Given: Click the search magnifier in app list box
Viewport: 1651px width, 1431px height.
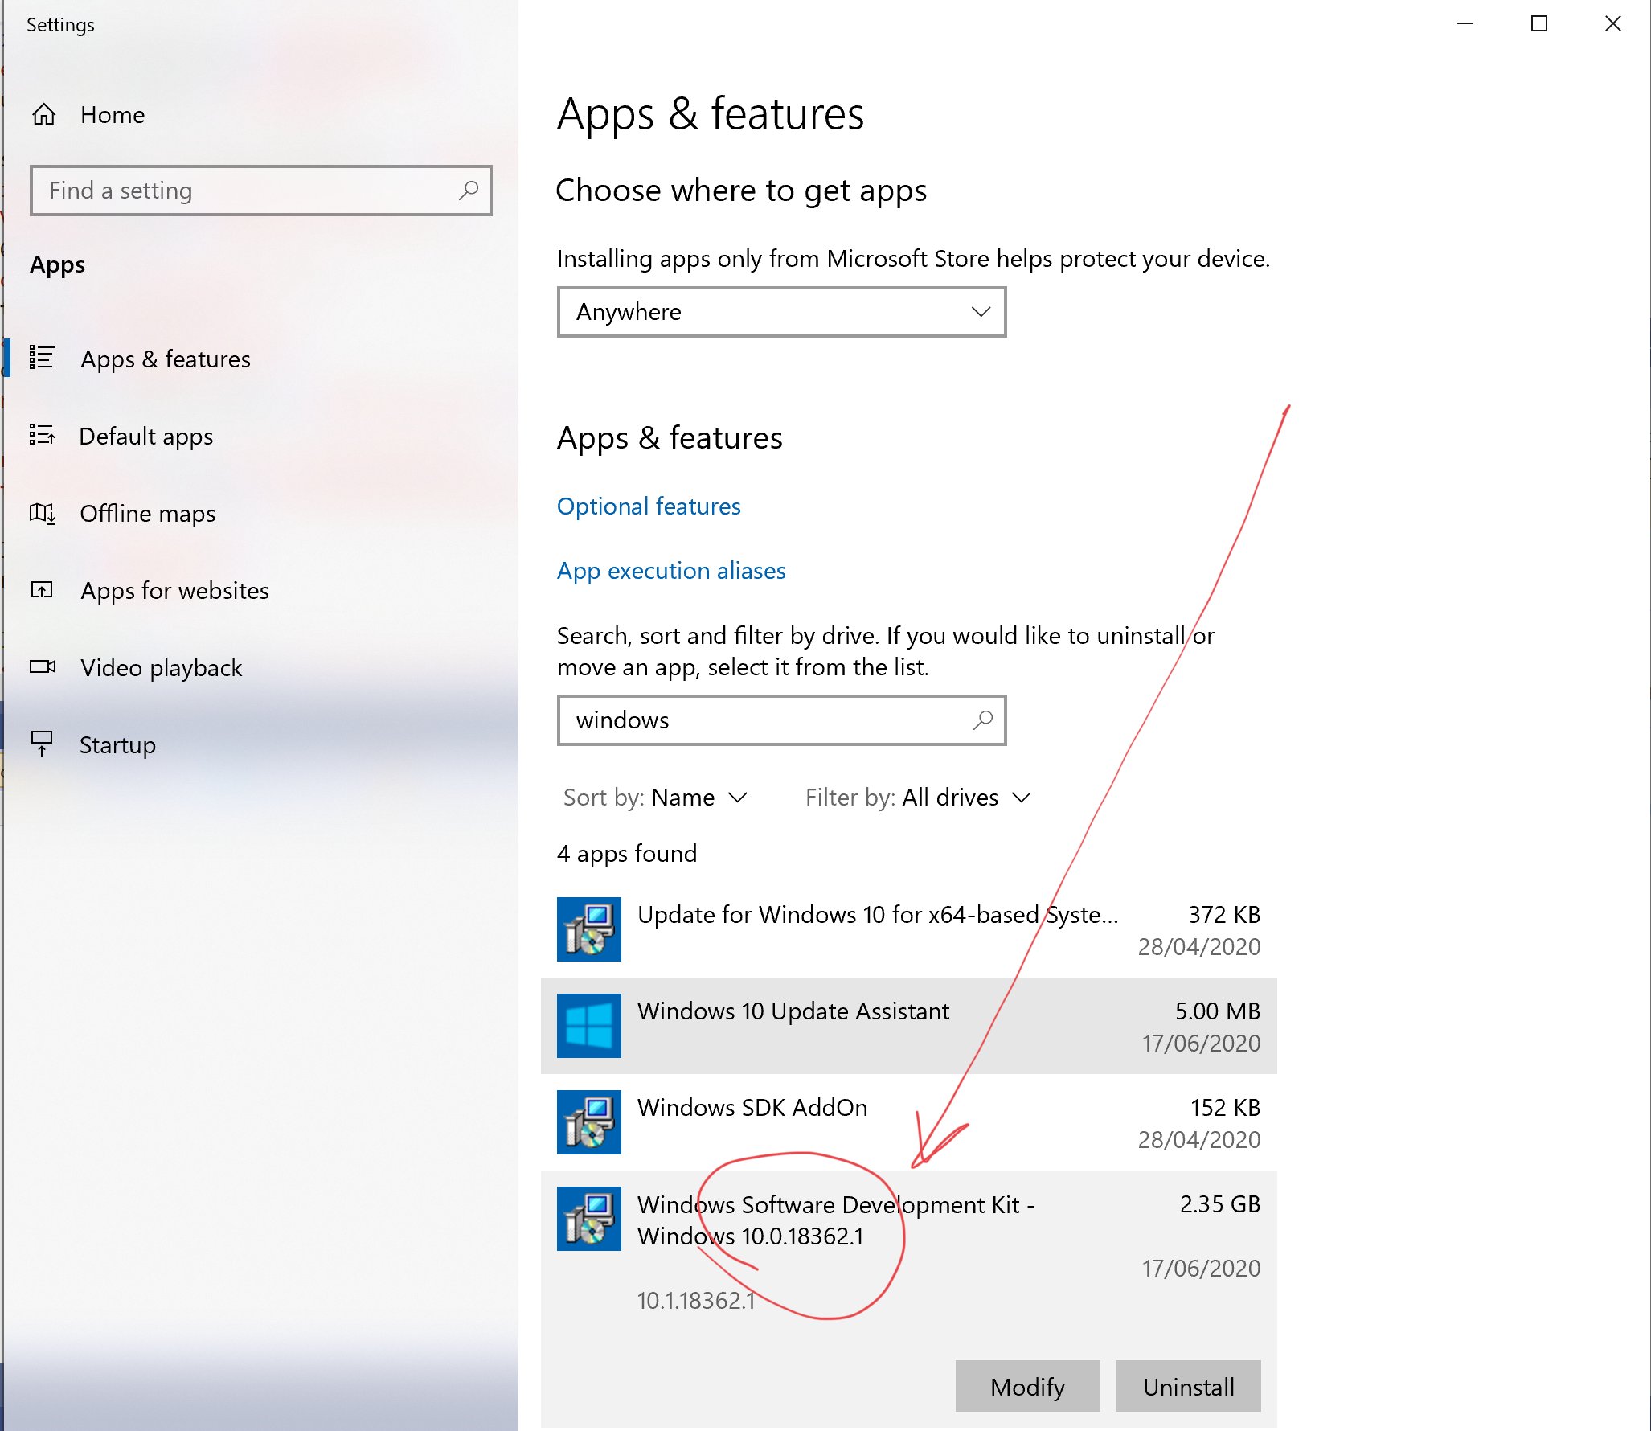Looking at the screenshot, I should 983,720.
